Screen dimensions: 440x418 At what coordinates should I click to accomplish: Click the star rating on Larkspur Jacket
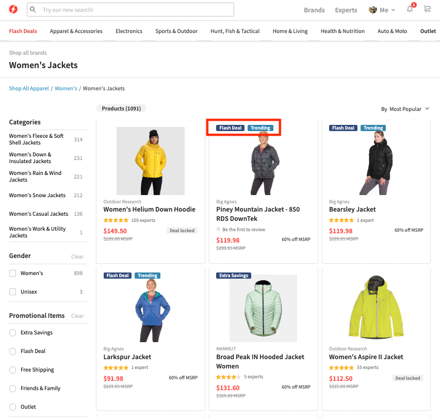coord(116,367)
